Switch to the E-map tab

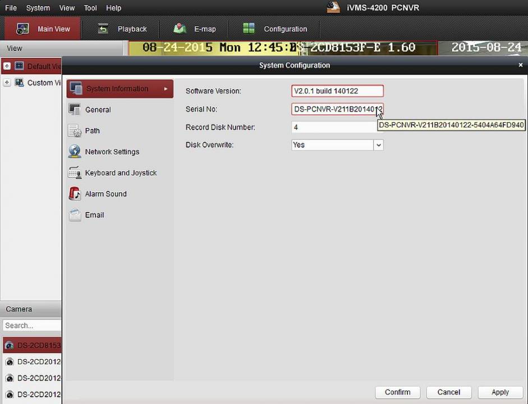(x=195, y=29)
